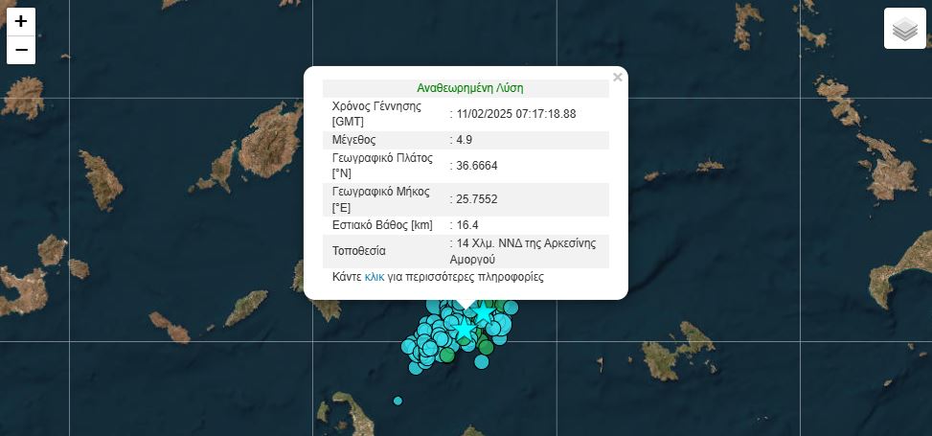Click the origin time value 11/02/2025 07:17:18.88
932x436 pixels.
pyautogui.click(x=517, y=113)
